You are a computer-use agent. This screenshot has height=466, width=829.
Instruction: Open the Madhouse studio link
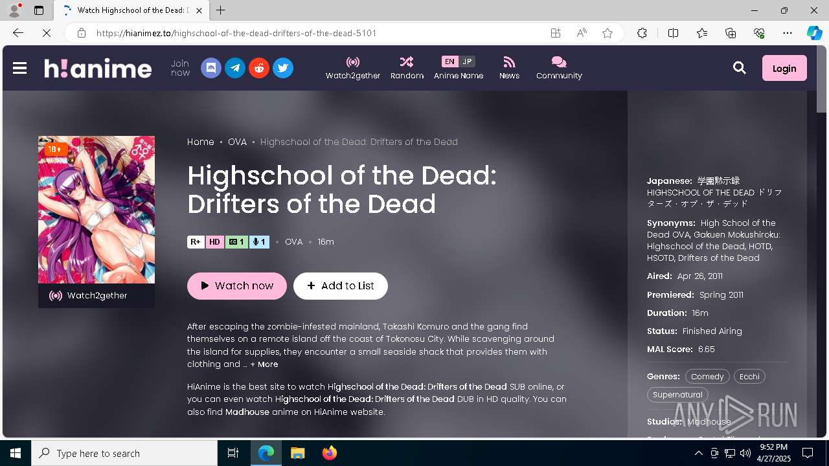click(709, 422)
